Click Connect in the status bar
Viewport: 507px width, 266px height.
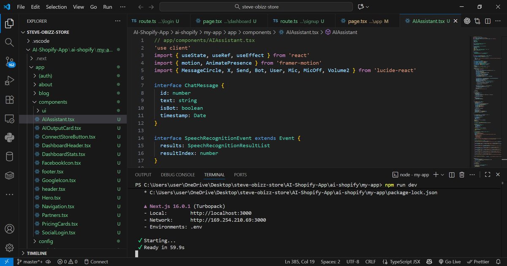(x=96, y=262)
